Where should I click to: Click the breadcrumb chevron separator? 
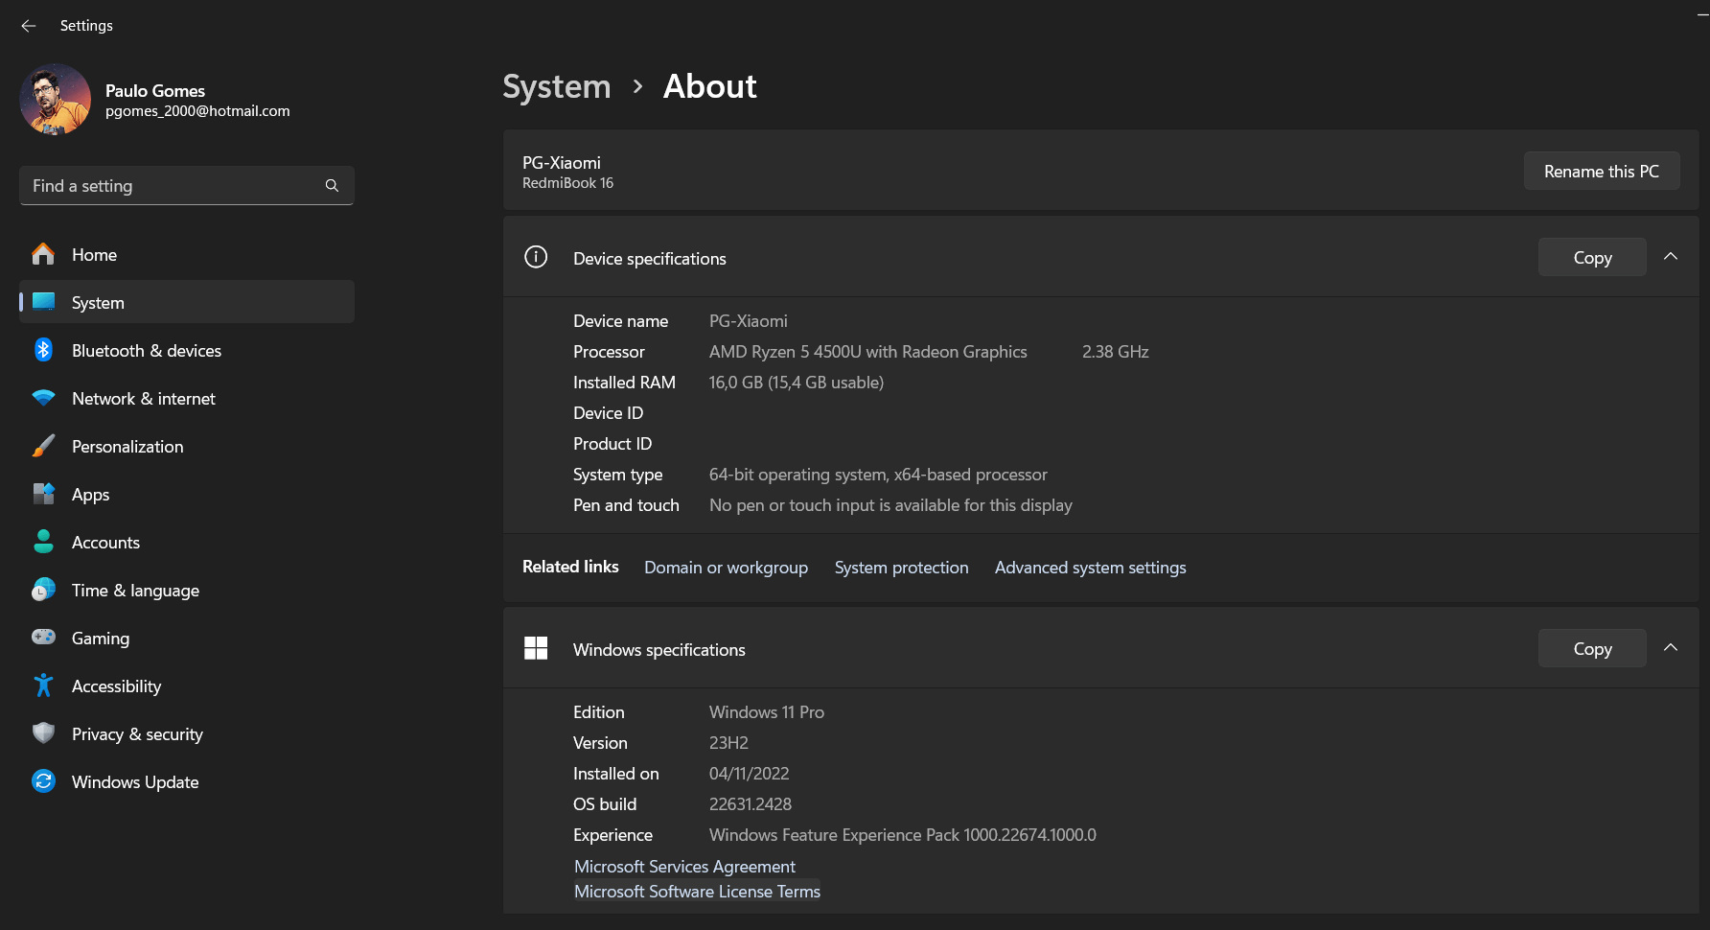click(637, 86)
